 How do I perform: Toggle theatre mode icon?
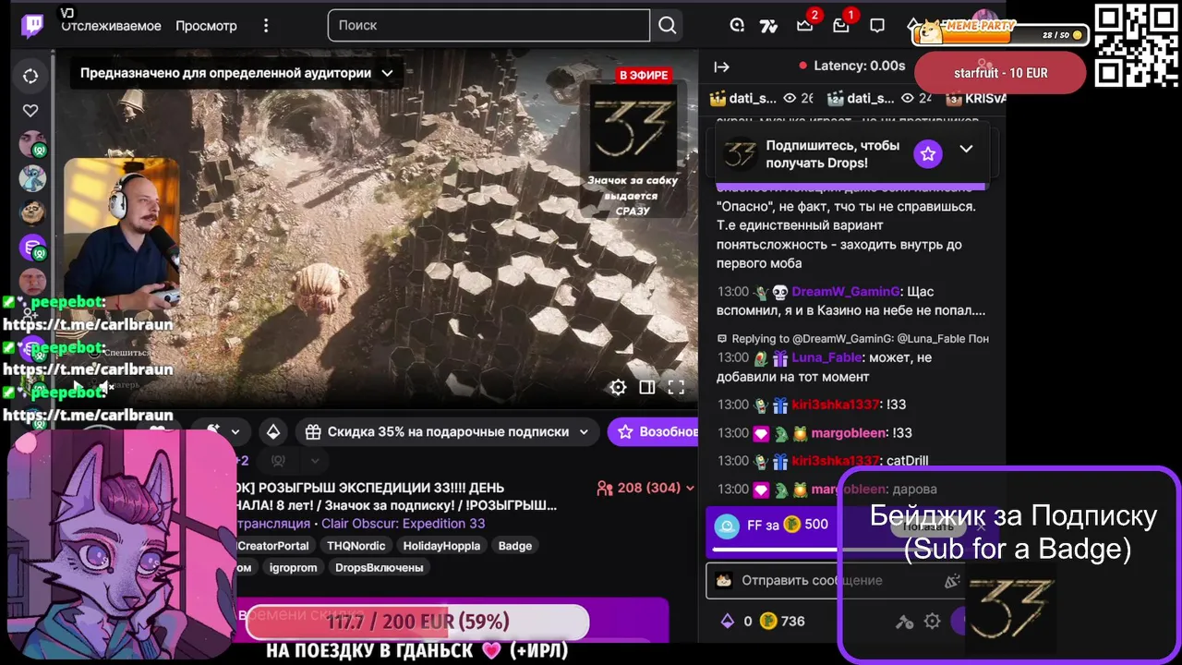(x=647, y=387)
